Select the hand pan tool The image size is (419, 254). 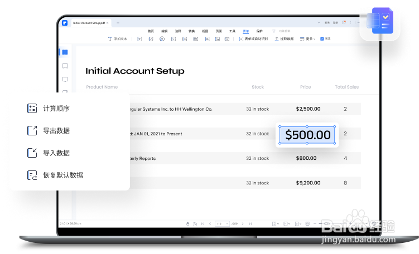[187, 224]
